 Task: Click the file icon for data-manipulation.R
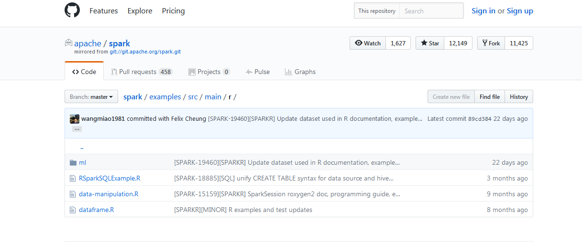coord(73,194)
